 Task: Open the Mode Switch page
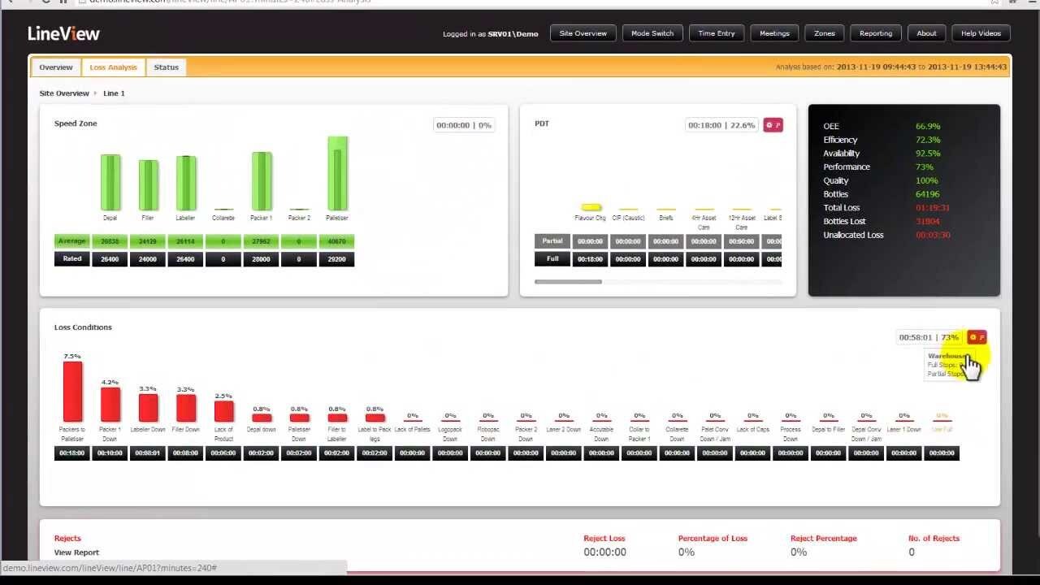(652, 33)
